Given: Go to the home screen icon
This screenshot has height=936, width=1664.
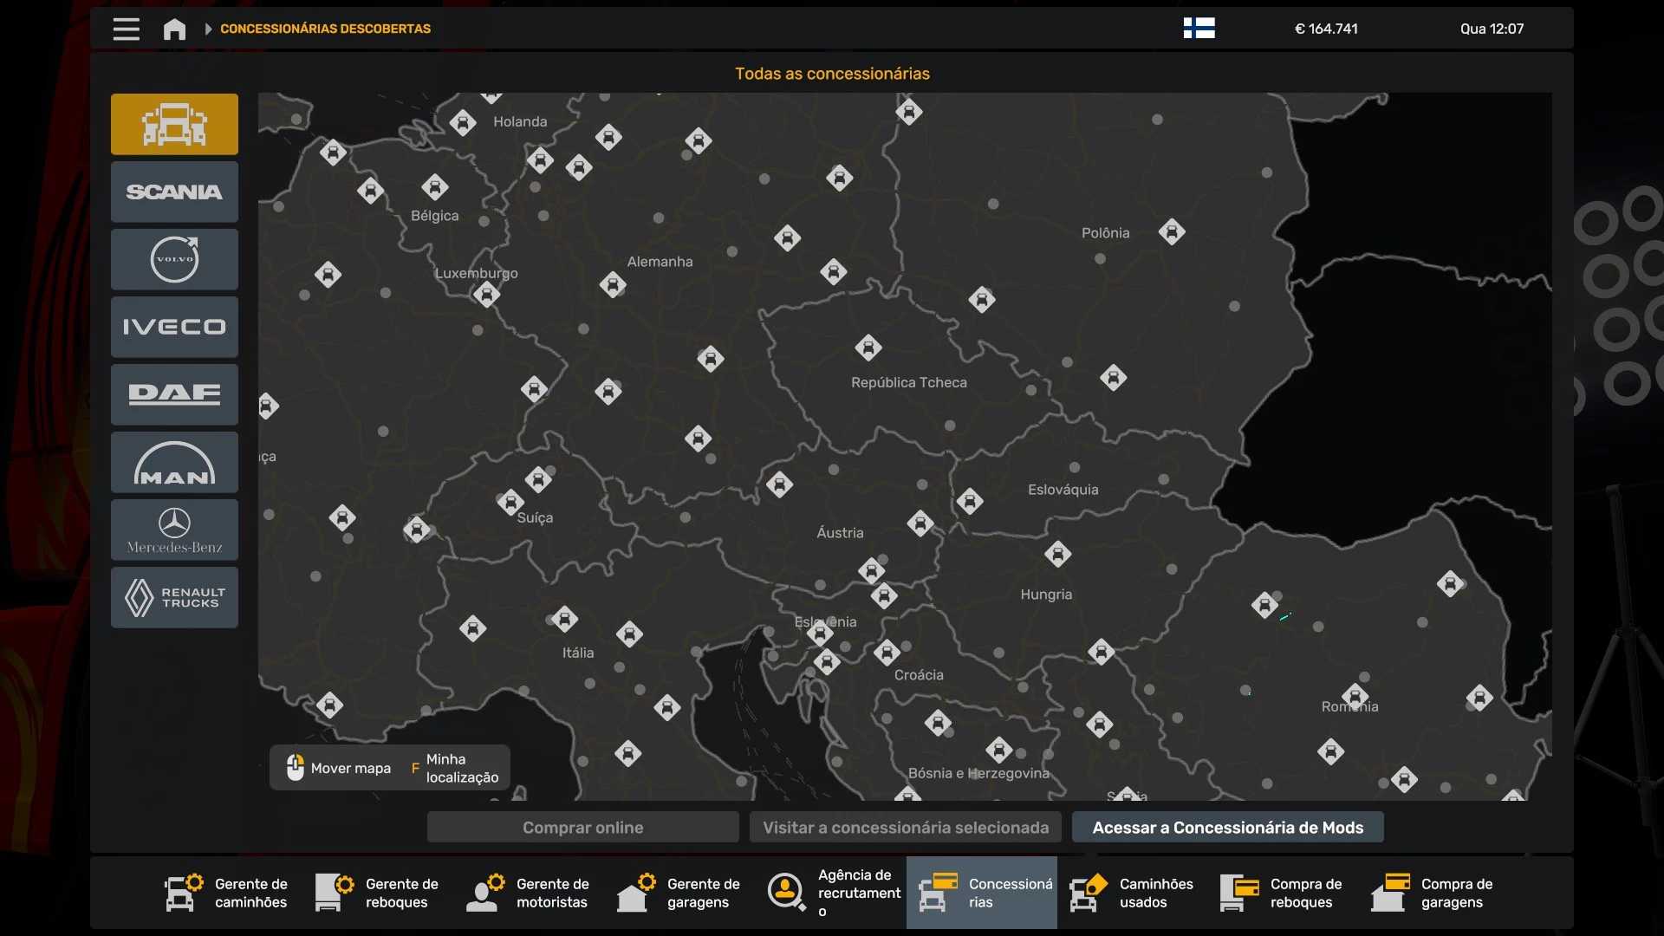Looking at the screenshot, I should tap(174, 29).
